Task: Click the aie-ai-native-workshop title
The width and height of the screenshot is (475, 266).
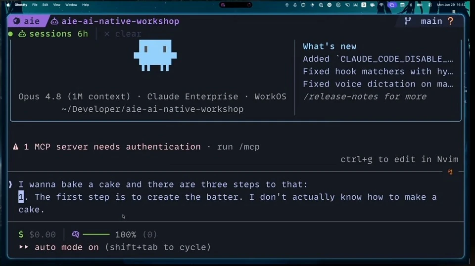Action: tap(120, 21)
